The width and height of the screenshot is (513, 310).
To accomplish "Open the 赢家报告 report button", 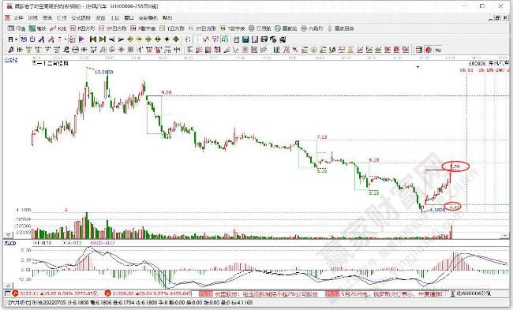I will click(341, 28).
